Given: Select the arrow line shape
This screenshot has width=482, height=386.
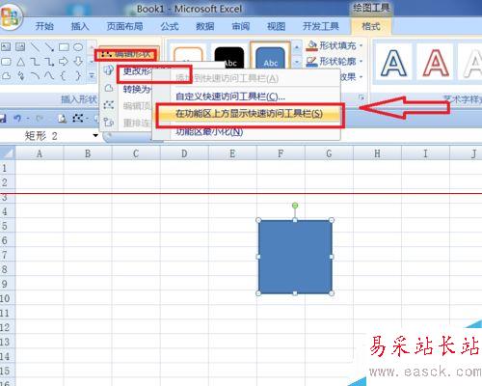Looking at the screenshot, I should pyautogui.click(x=49, y=47).
